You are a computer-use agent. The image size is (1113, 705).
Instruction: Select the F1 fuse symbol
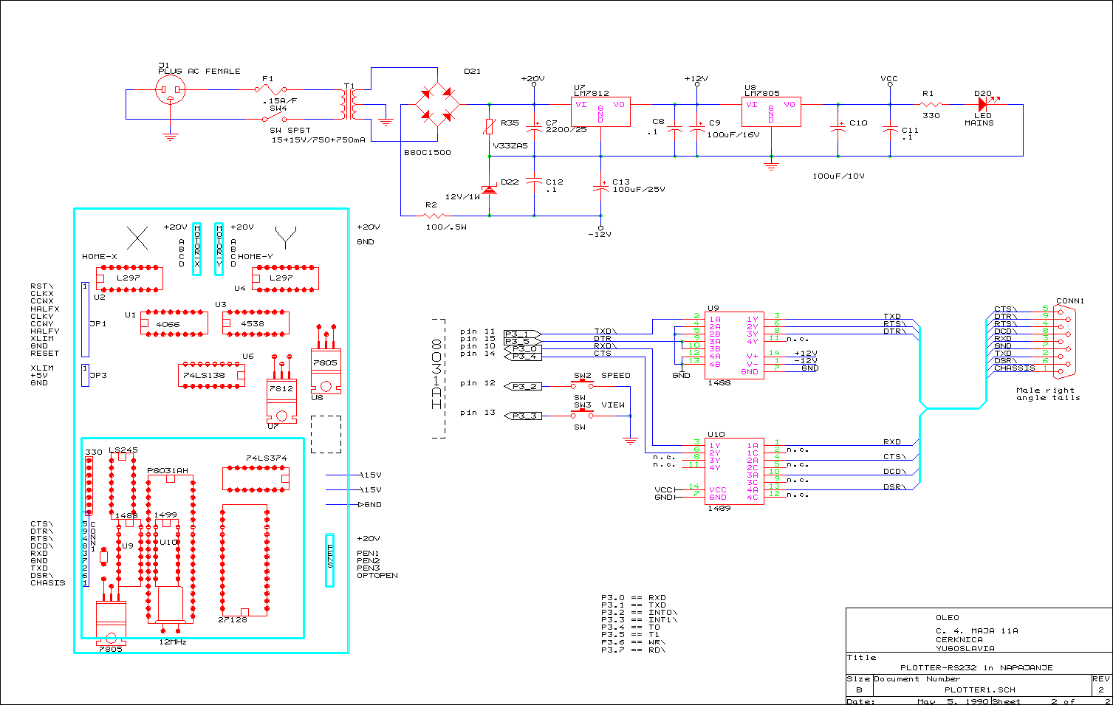[272, 90]
